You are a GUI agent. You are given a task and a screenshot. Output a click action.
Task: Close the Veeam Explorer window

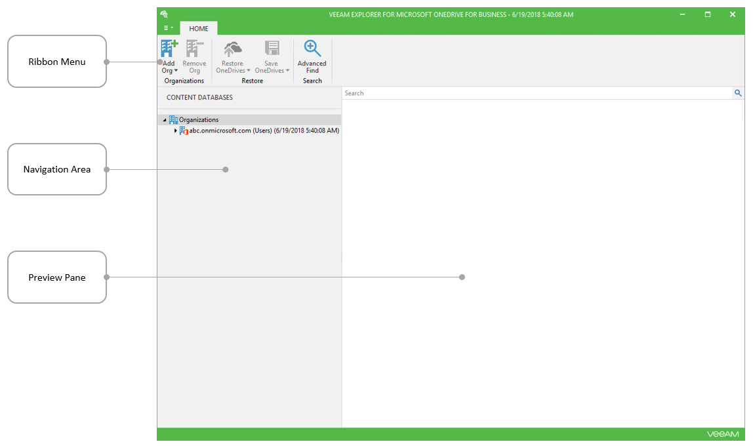click(733, 14)
